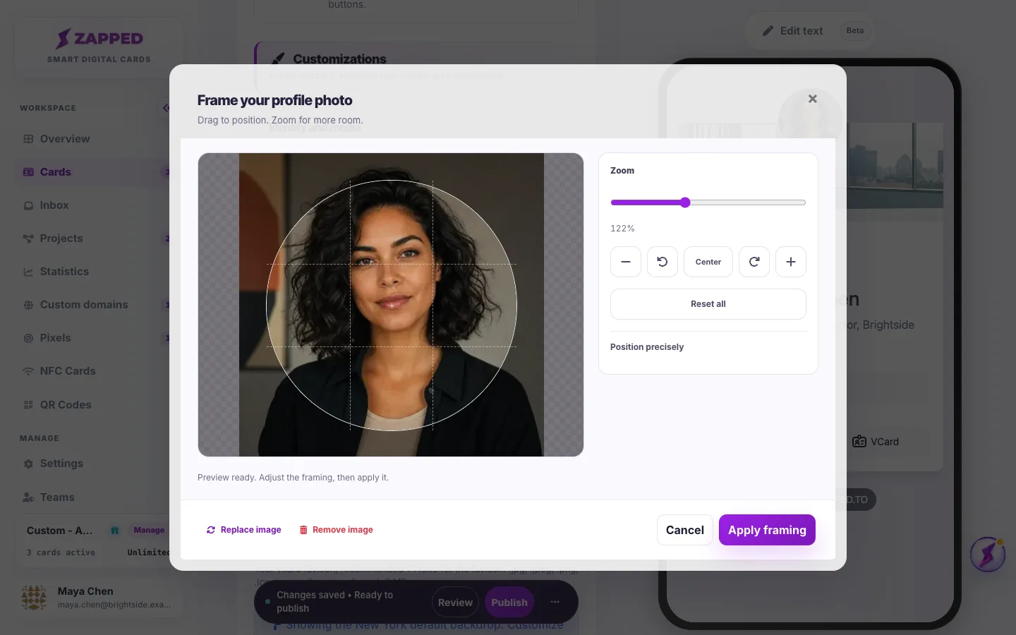The height and width of the screenshot is (635, 1016).
Task: Click Replace image link
Action: click(x=243, y=530)
